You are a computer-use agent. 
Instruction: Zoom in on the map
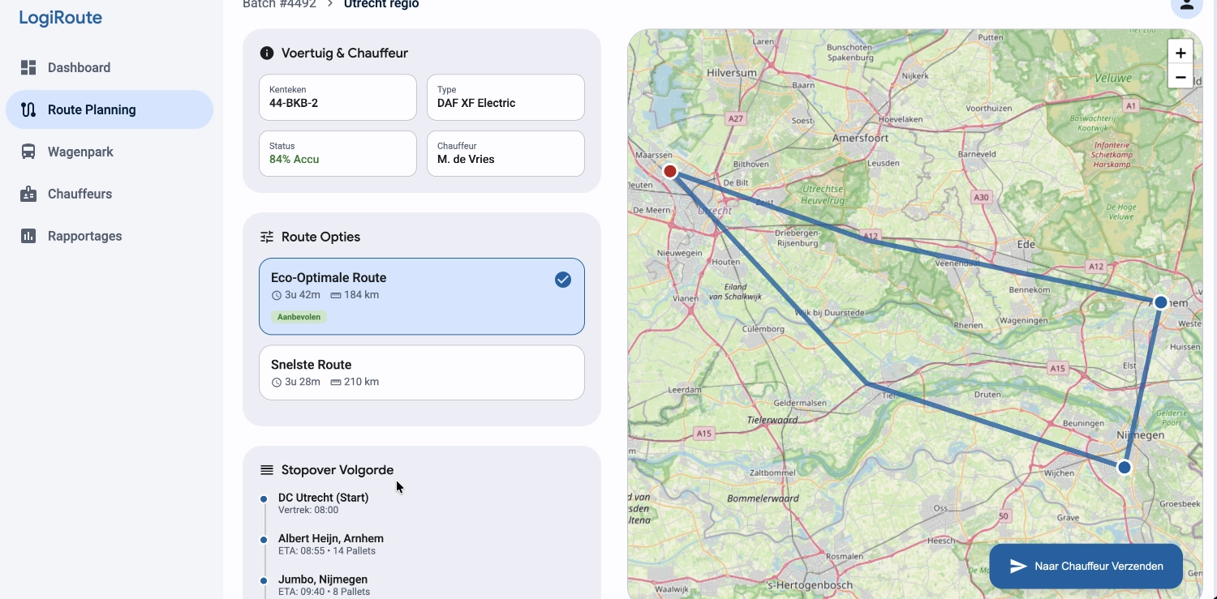point(1180,52)
